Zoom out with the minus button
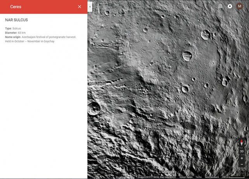This screenshot has width=249, height=179. pos(242,164)
